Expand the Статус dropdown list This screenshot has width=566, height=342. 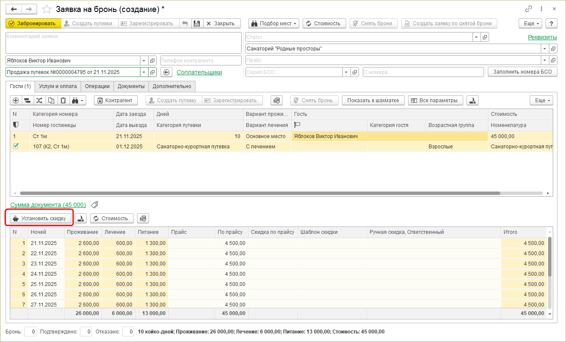tap(476, 37)
